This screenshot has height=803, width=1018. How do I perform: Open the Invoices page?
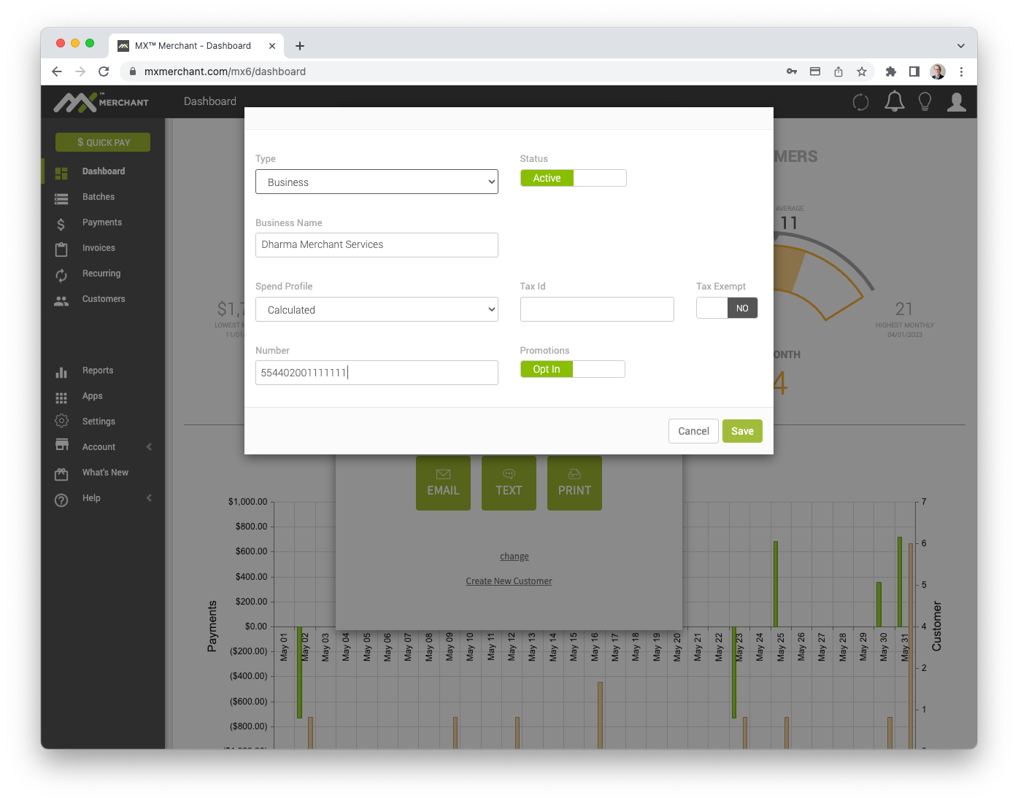97,248
